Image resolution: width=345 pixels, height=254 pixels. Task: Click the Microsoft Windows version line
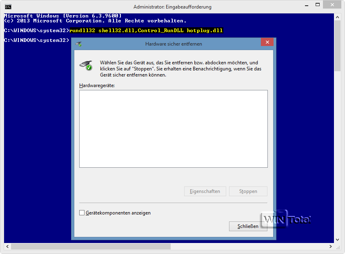[63, 16]
